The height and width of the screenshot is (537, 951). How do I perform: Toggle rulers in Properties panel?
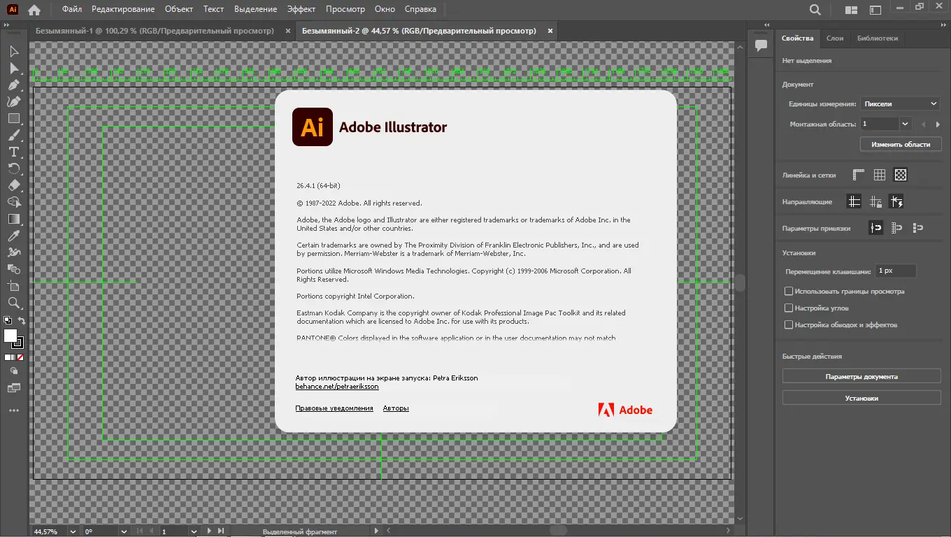pos(858,175)
